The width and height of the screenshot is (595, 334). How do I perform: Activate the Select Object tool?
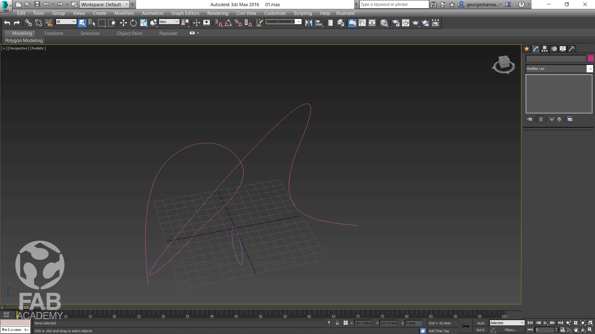82,23
